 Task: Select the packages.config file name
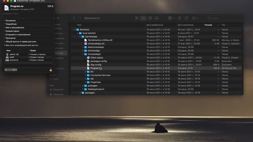click(98, 61)
